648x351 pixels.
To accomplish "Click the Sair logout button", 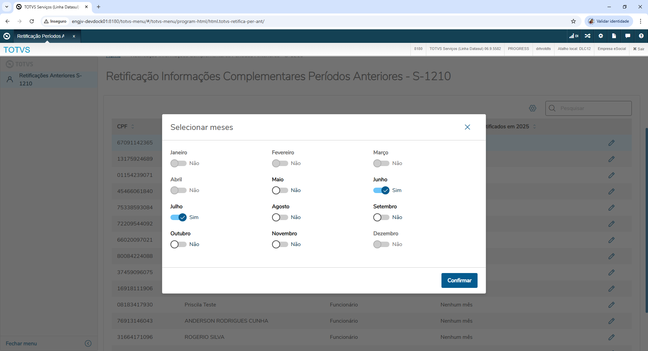I will [639, 49].
